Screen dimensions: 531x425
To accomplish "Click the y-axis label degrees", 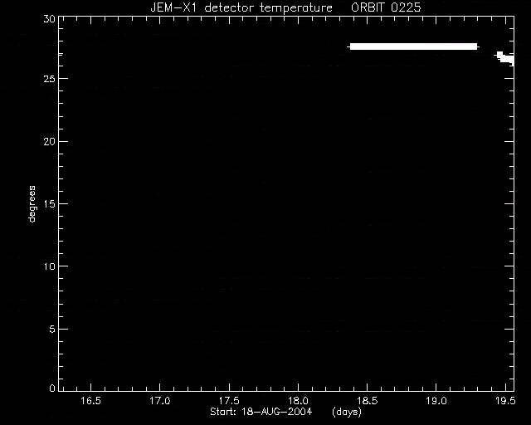I will click(32, 204).
